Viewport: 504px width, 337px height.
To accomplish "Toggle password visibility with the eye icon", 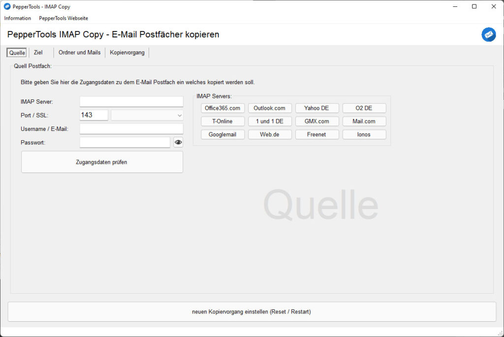I will pos(178,143).
